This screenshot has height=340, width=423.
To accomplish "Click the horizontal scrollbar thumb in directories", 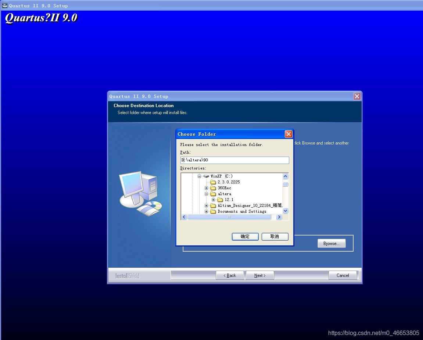I will 229,217.
